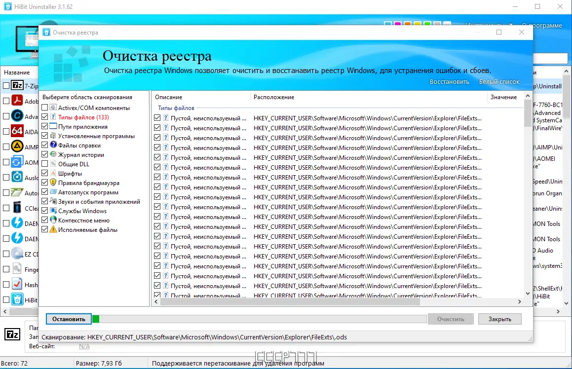Toggle the Службы Windows checkbox

[x=45, y=211]
